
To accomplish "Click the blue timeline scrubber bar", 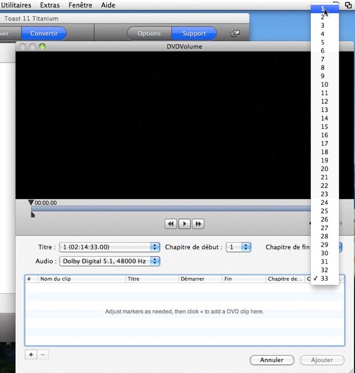I will (171, 209).
